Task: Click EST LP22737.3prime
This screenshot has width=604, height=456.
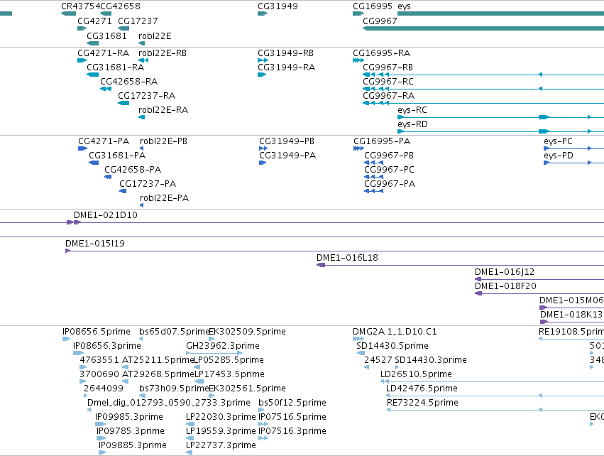Action: coord(221,445)
